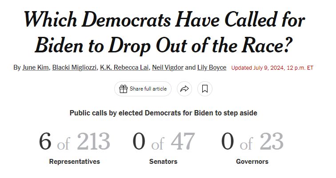Select the Representatives label
Viewport: 336px width, 178px height.
point(74,162)
